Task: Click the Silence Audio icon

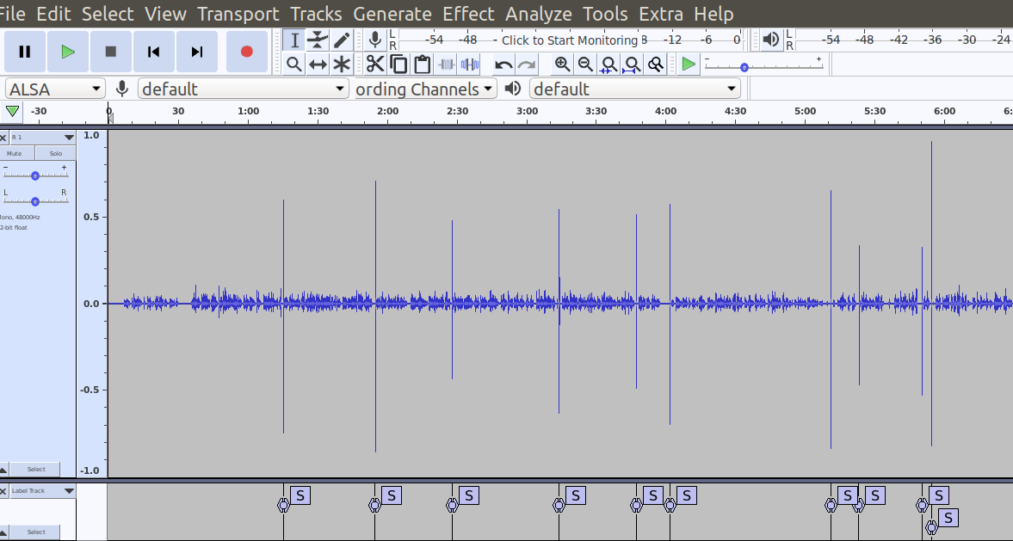Action: 469,64
